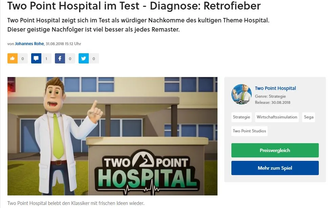332x208 pixels.
Task: Open comments via speech bubble icon
Action: pos(36,58)
